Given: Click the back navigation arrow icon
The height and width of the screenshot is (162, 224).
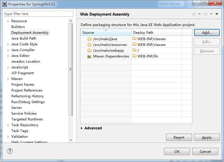Looking at the screenshot, I should (x=194, y=14).
